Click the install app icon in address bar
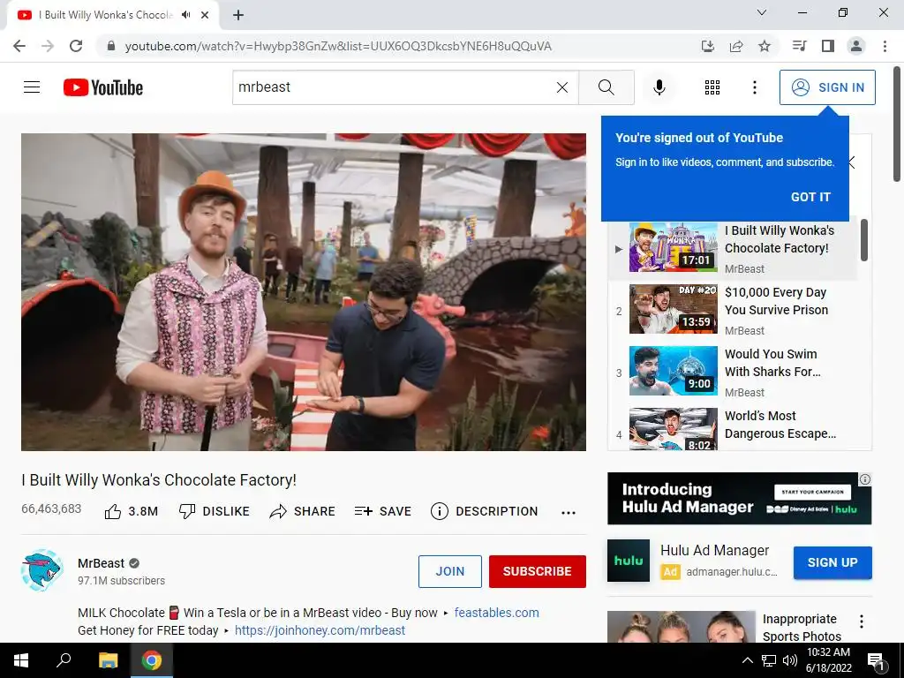 coord(707,46)
